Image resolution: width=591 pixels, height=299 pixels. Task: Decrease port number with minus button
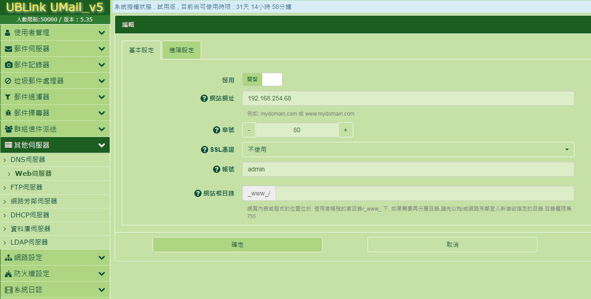tap(249, 130)
